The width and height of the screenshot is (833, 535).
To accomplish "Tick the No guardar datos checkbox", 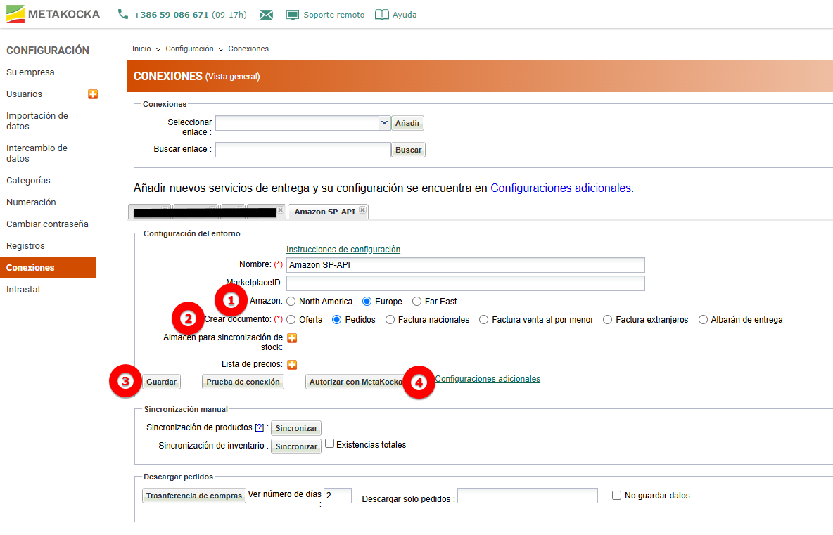I will click(x=616, y=495).
